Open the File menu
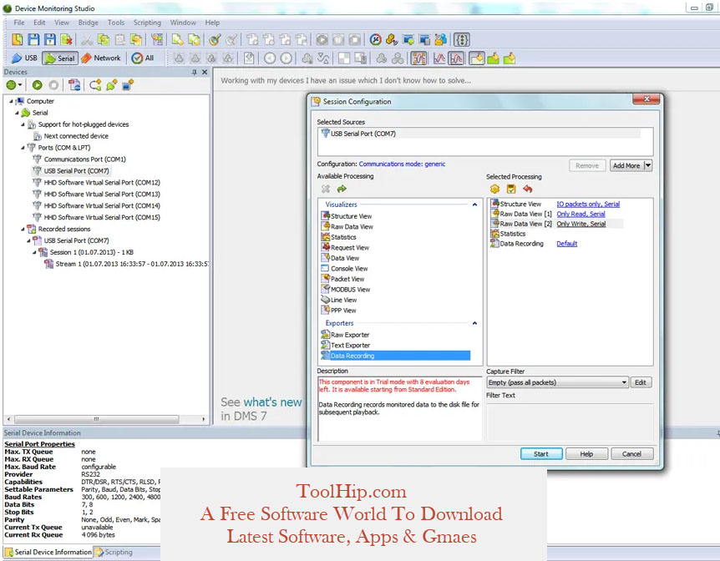The image size is (720, 561). point(19,23)
